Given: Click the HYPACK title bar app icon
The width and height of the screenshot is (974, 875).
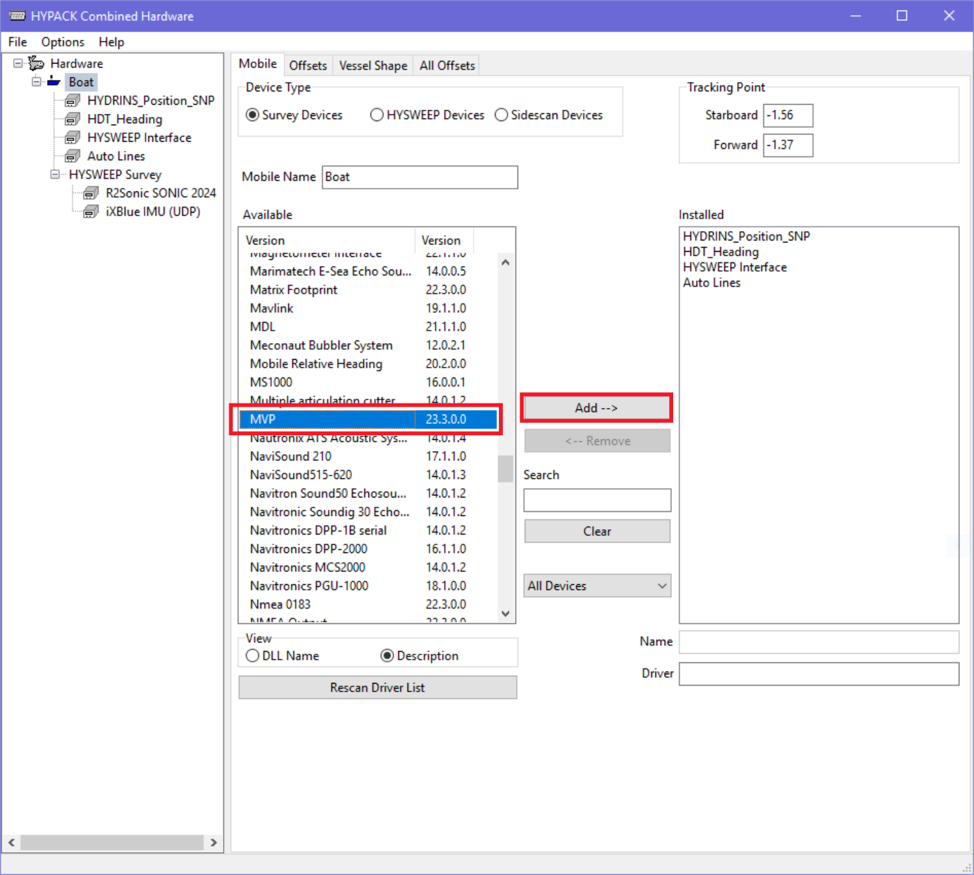Looking at the screenshot, I should 17,16.
